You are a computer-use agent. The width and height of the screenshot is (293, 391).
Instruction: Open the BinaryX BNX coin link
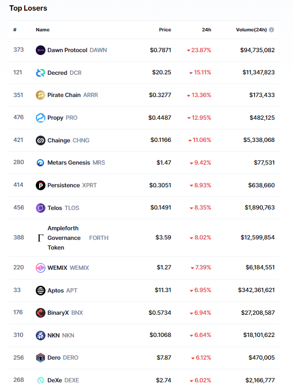pyautogui.click(x=65, y=313)
